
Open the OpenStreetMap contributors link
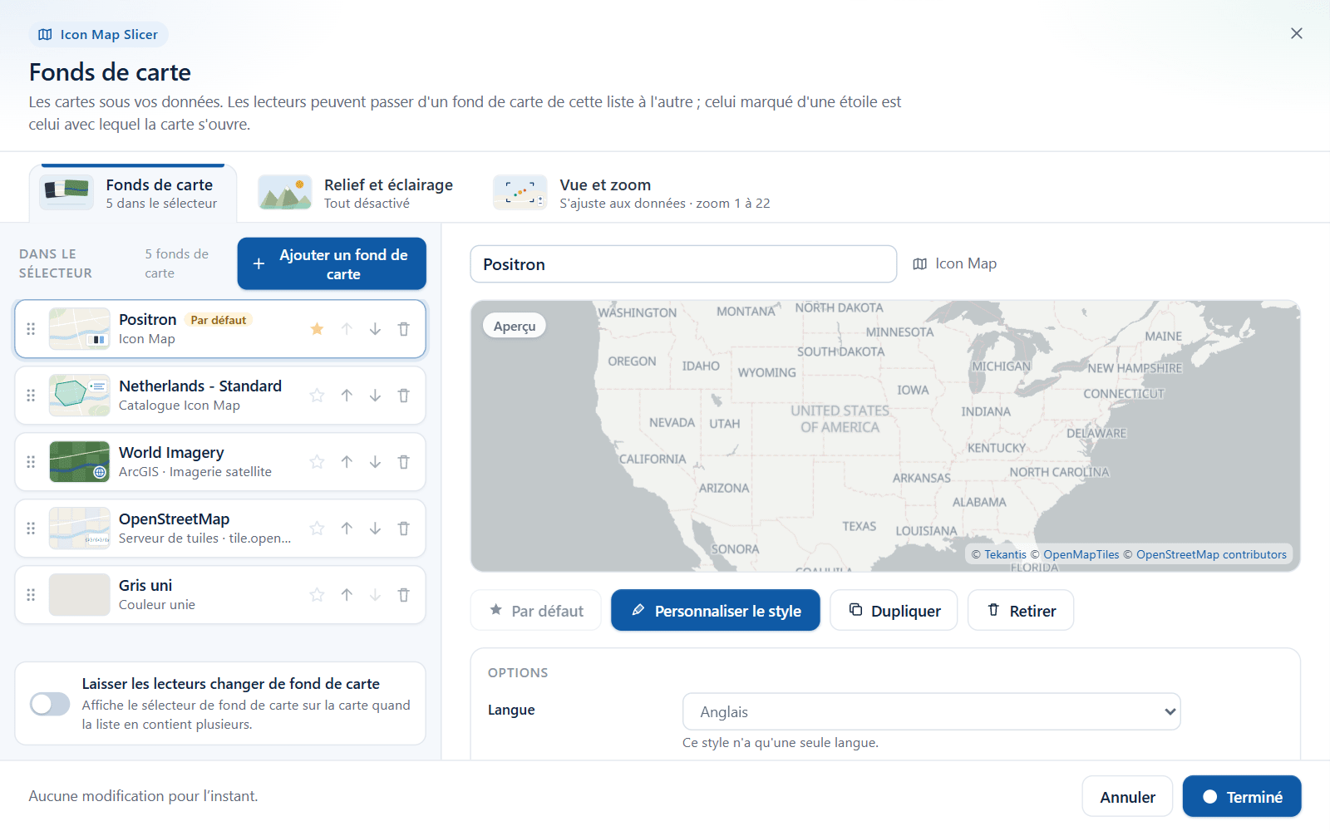click(1211, 555)
